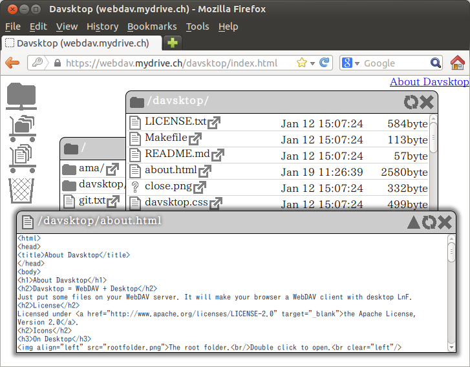This screenshot has height=367, width=470.
Task: Open the History menu
Action: [x=102, y=26]
